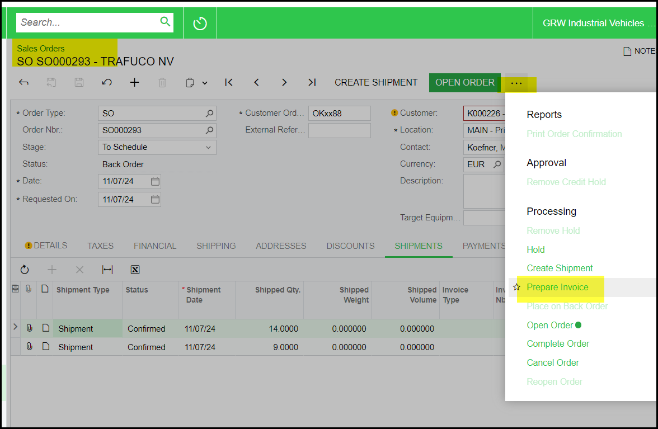
Task: Go to the last record
Action: point(312,83)
